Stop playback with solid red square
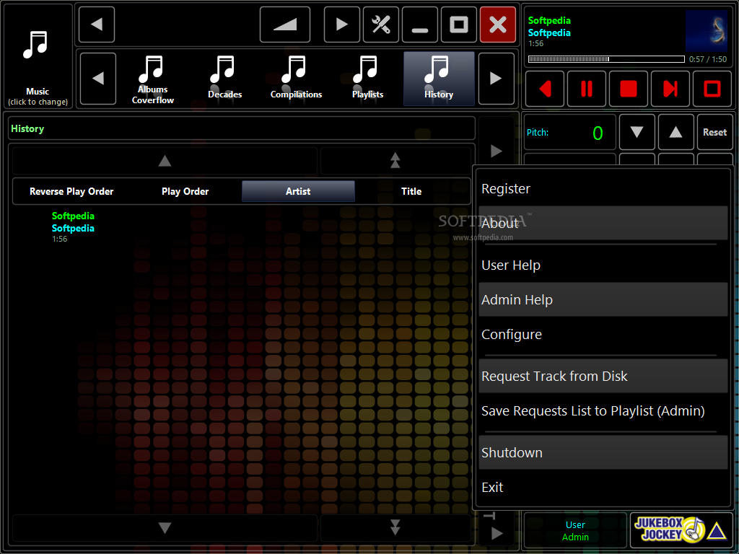This screenshot has height=554, width=739. [x=629, y=89]
